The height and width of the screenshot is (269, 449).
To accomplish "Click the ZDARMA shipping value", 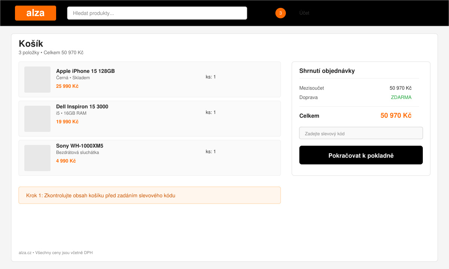I will coord(401,98).
